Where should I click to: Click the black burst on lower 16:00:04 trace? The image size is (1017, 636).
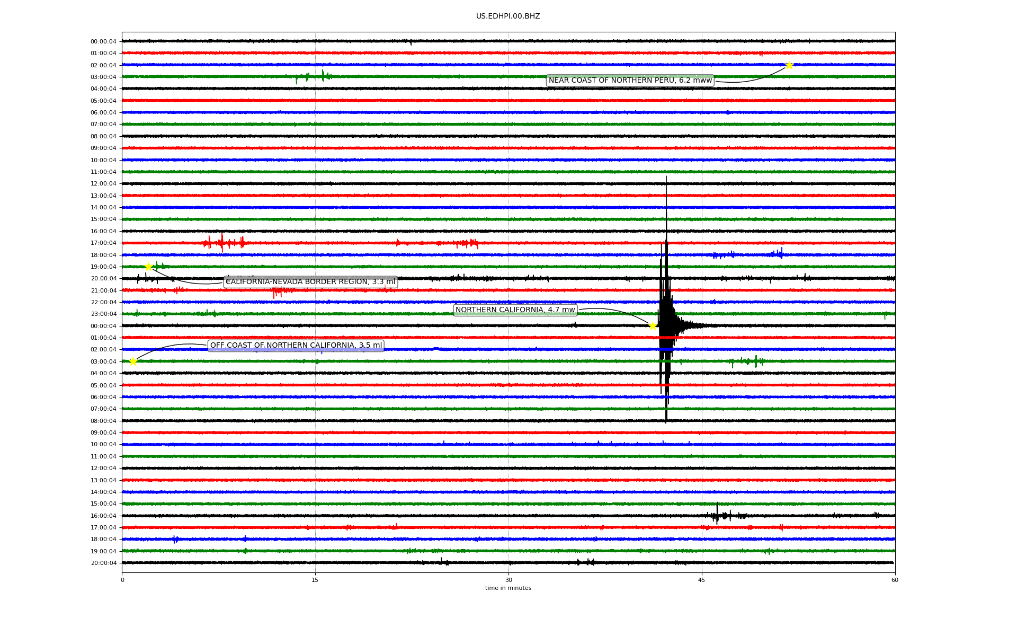coord(717,515)
